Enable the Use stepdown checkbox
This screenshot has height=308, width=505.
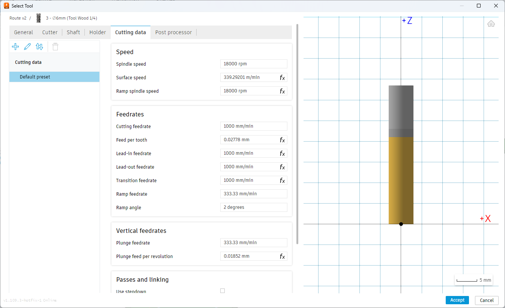pos(222,291)
